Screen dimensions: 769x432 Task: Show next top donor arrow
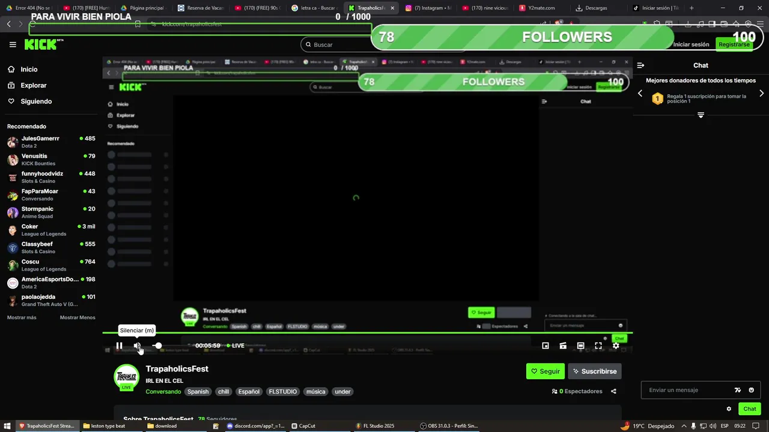pos(762,93)
